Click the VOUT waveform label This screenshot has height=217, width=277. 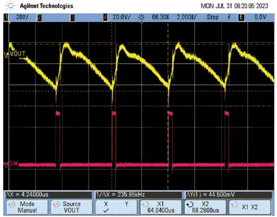tap(17, 54)
